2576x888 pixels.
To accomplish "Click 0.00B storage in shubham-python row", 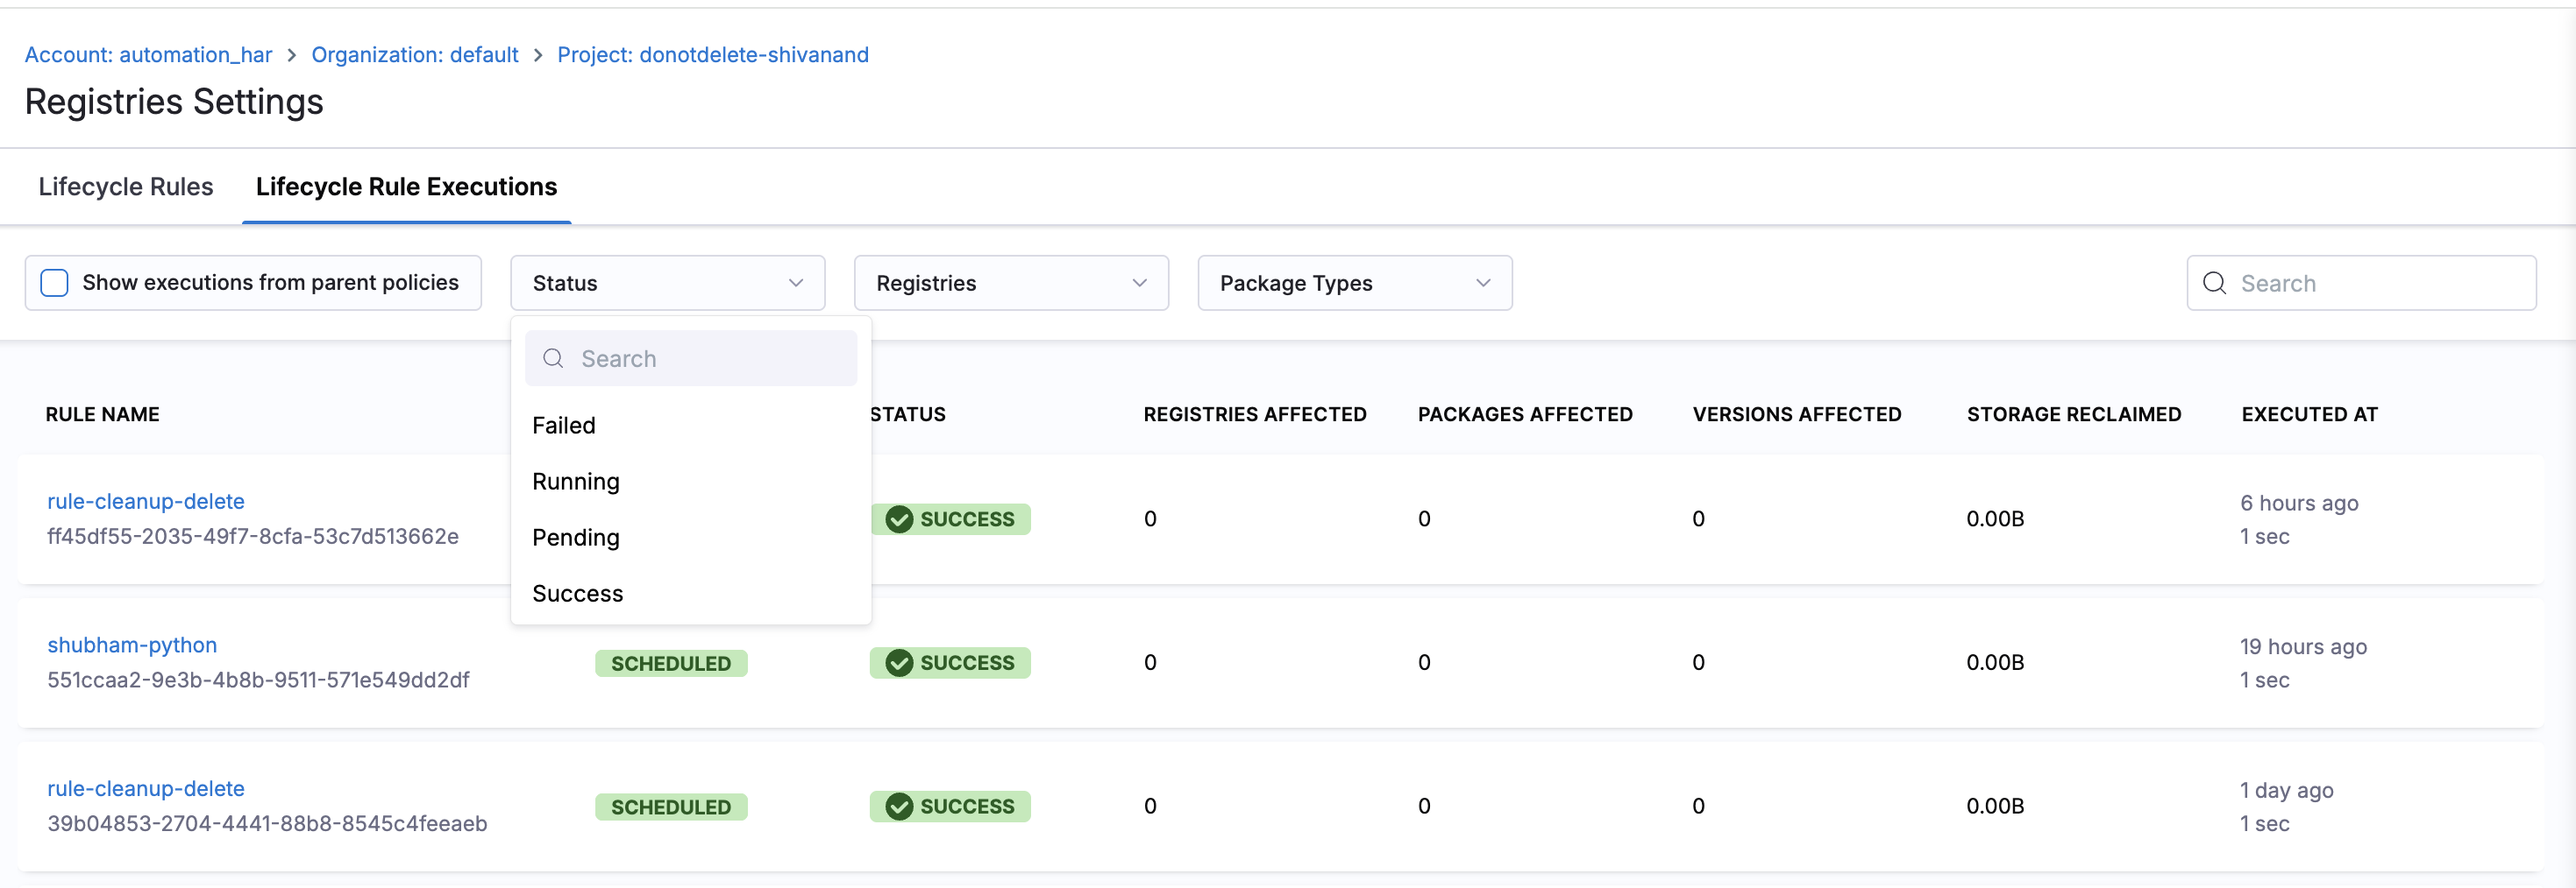I will [1995, 663].
